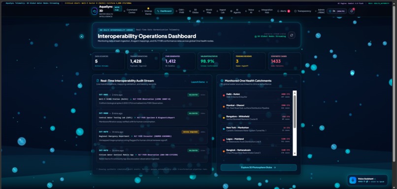397x189 pixels.
Task: Click the Launch Demo link
Action: (x=199, y=82)
